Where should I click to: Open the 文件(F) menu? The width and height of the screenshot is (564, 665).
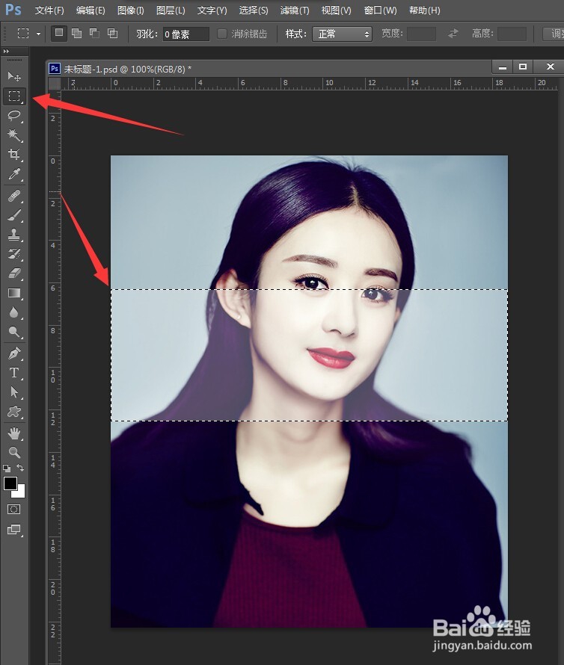49,10
